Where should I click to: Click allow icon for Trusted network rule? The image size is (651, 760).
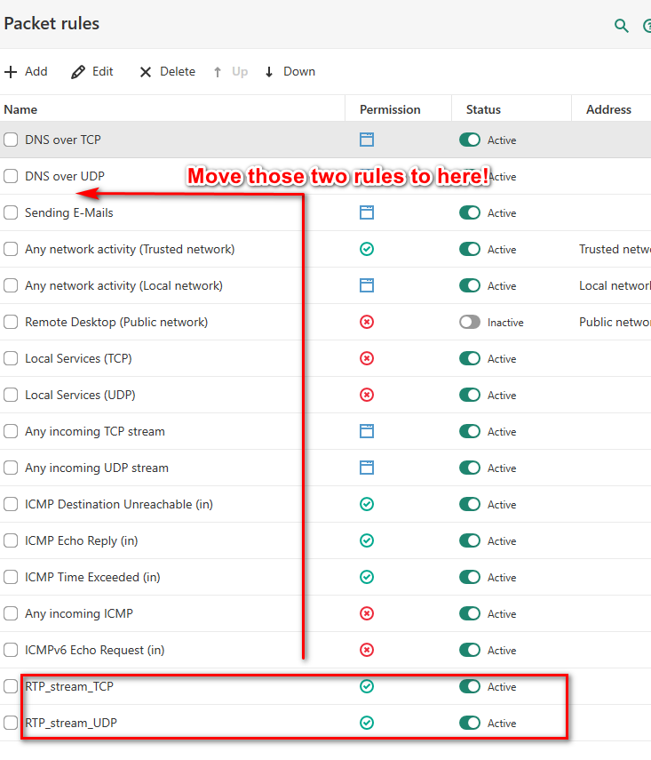[367, 249]
